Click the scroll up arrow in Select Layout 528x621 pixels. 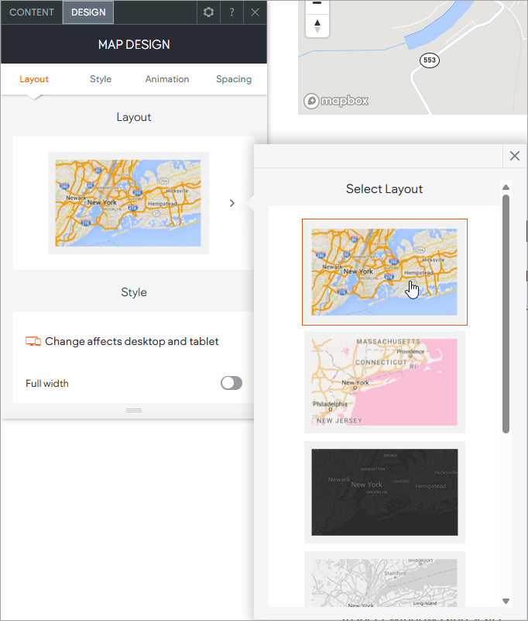[x=506, y=187]
